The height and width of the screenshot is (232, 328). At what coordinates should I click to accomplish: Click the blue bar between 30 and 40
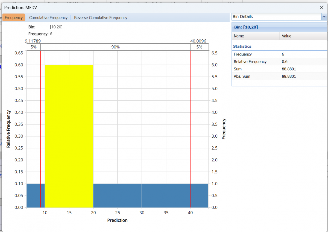(x=166, y=195)
